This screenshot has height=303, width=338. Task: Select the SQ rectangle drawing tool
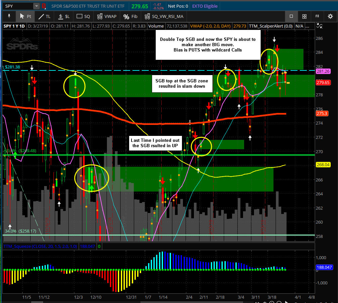(83, 16)
